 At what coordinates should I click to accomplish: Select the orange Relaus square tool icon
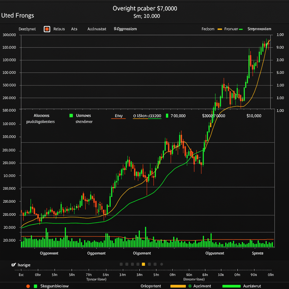click(x=47, y=29)
